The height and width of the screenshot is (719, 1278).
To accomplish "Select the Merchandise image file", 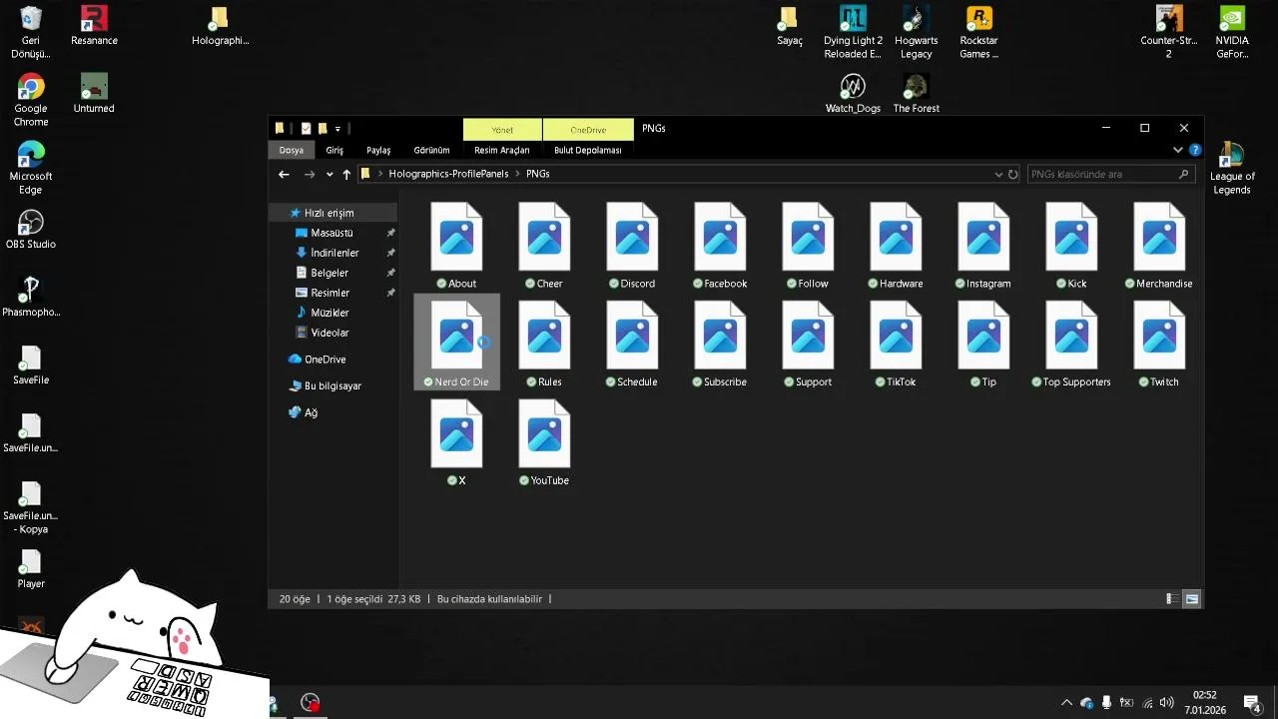I will click(x=1159, y=246).
